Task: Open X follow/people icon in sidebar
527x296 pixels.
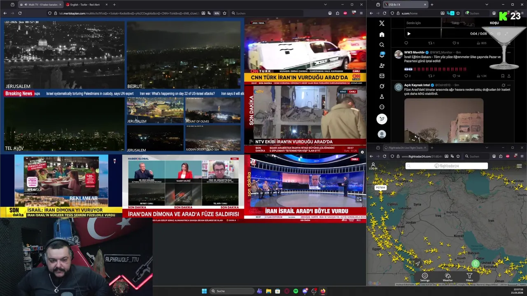Action: pos(382,65)
